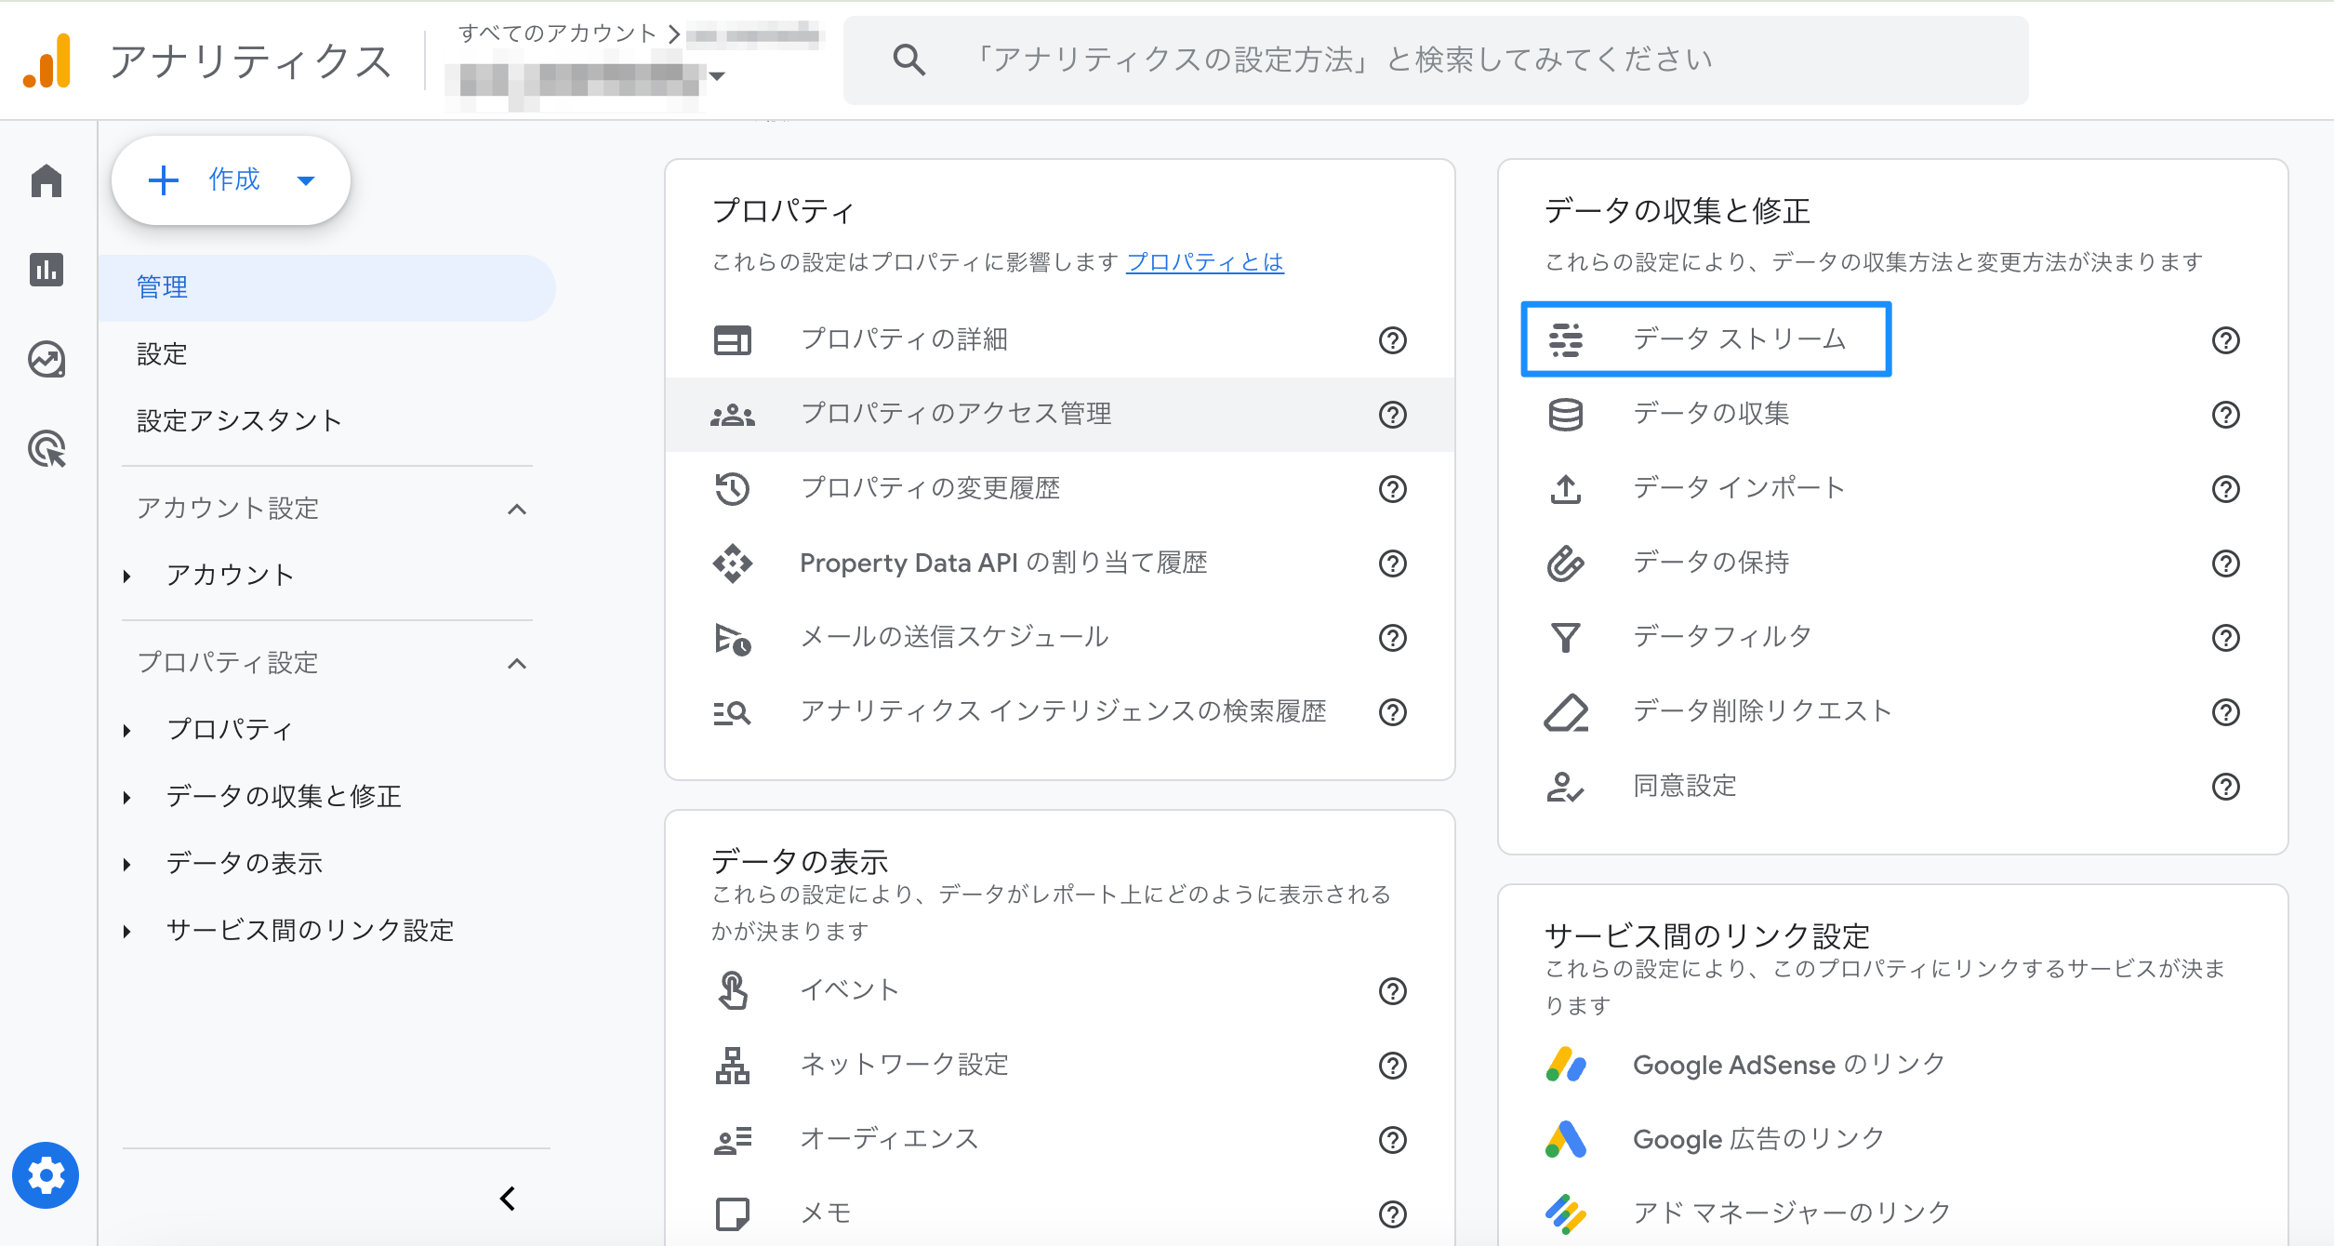Screen dimensions: 2334x1246
Task: Select 設定アシスタント in side menu
Action: click(x=239, y=421)
